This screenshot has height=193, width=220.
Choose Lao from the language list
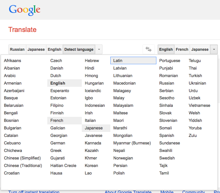coord(88,173)
